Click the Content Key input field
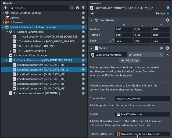The height and width of the screenshot is (138, 172). pos(142,99)
